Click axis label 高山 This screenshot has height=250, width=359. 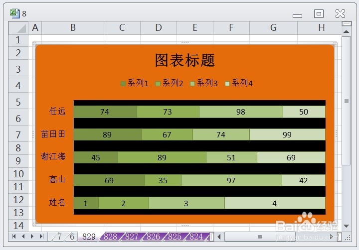click(x=57, y=180)
